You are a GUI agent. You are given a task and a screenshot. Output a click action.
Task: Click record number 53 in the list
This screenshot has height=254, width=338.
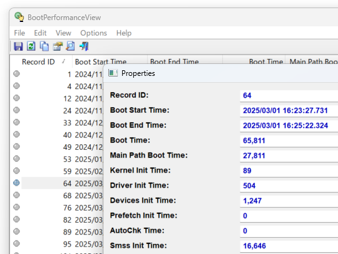coord(68,159)
